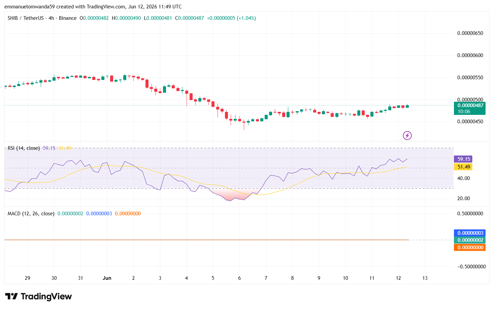Click date 13 on the time axis
The image size is (494, 309).
click(425, 278)
